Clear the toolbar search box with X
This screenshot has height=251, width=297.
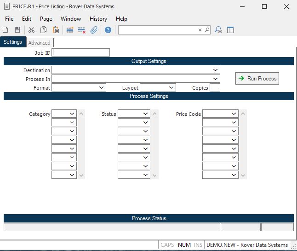tap(200, 30)
